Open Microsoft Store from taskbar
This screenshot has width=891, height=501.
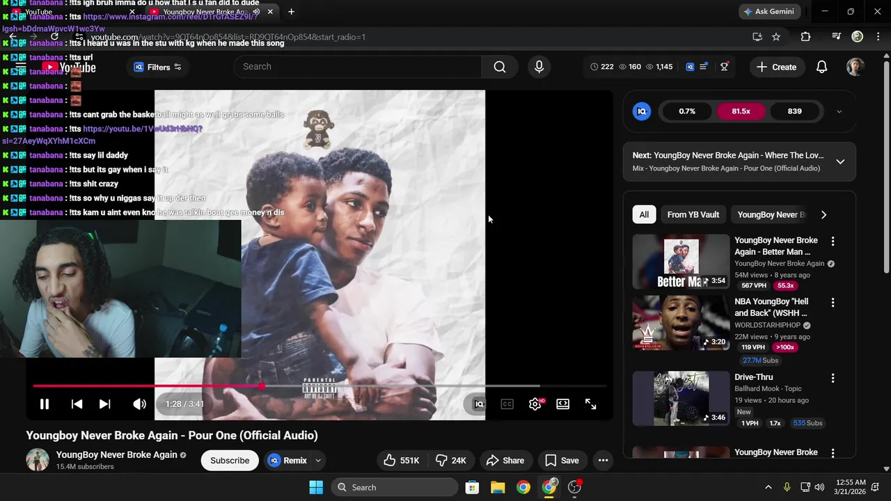coord(472,487)
